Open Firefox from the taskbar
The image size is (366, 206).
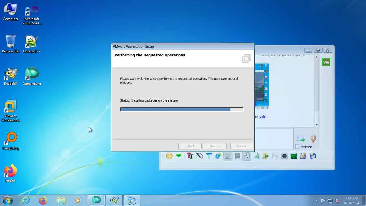[43, 200]
